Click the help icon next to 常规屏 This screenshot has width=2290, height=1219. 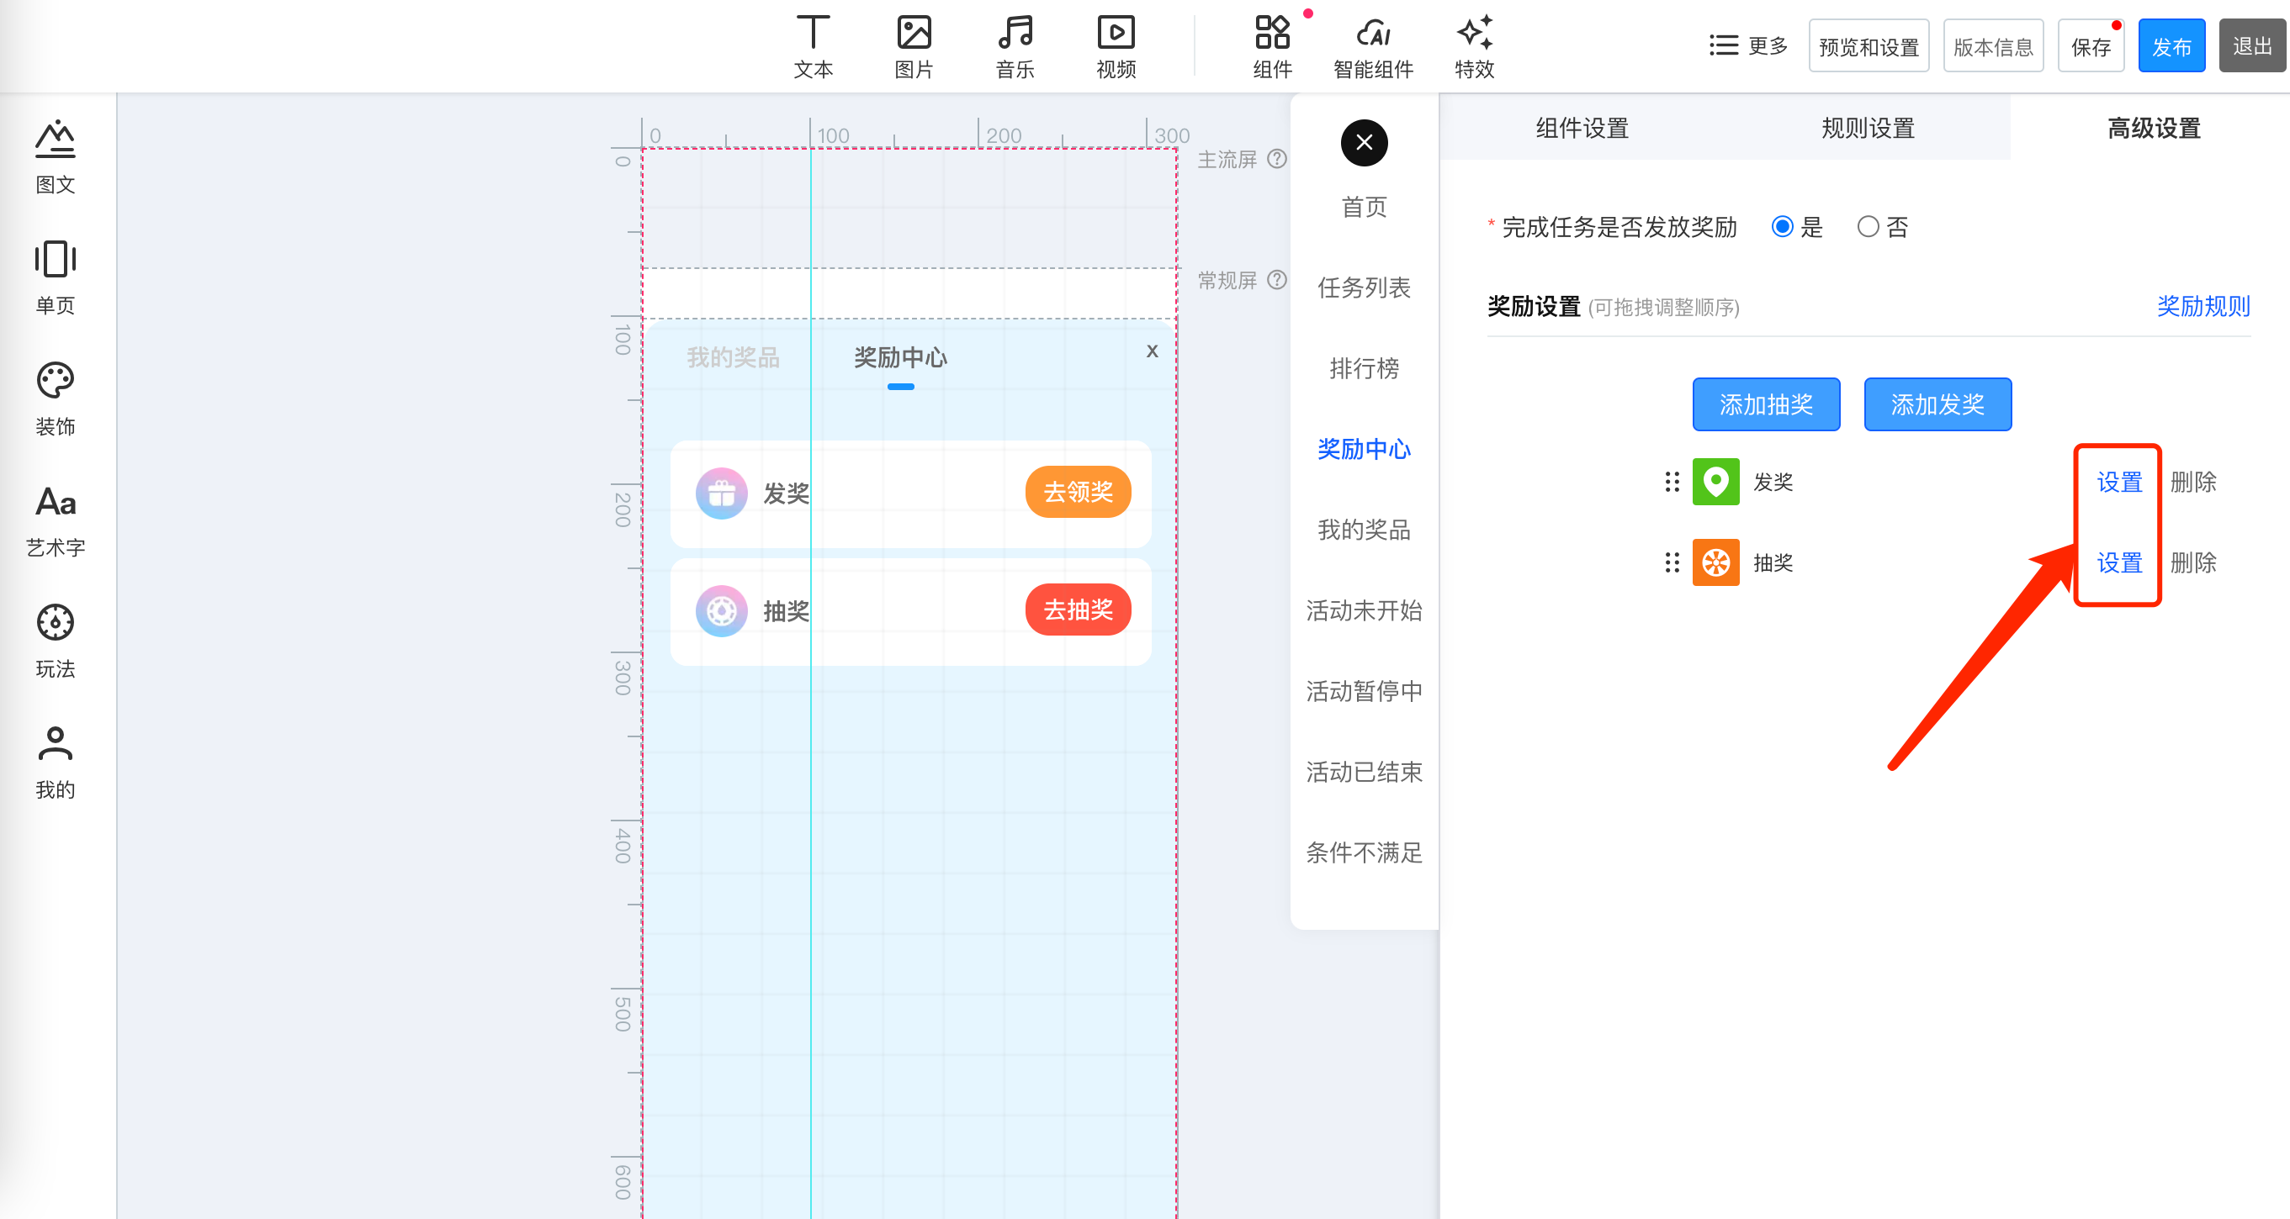(x=1276, y=279)
